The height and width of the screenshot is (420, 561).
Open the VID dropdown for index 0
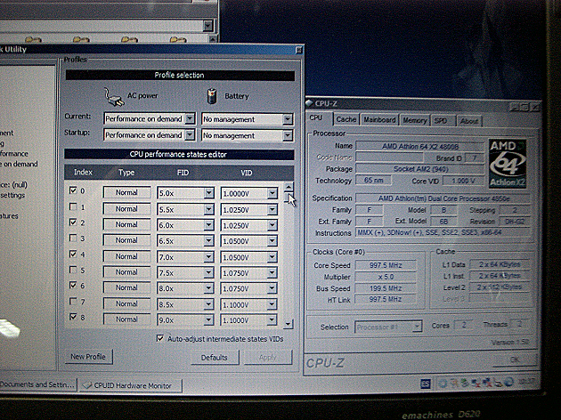pyautogui.click(x=272, y=193)
